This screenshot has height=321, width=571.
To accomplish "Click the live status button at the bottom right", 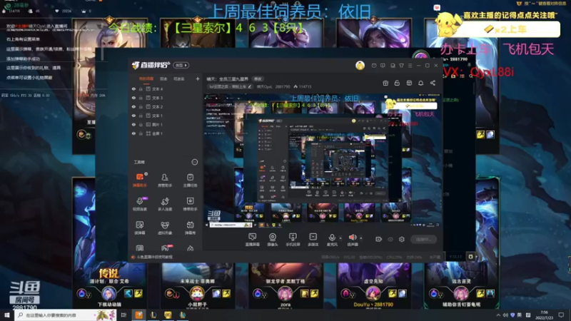I will [423, 240].
